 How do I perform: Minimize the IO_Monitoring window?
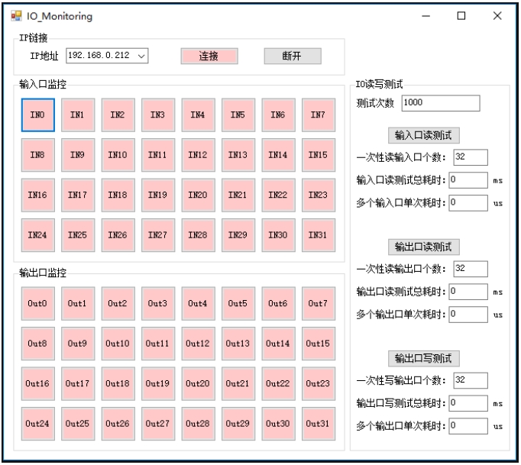click(x=426, y=15)
